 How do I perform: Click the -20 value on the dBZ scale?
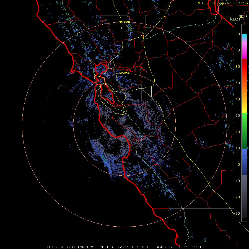(237, 197)
